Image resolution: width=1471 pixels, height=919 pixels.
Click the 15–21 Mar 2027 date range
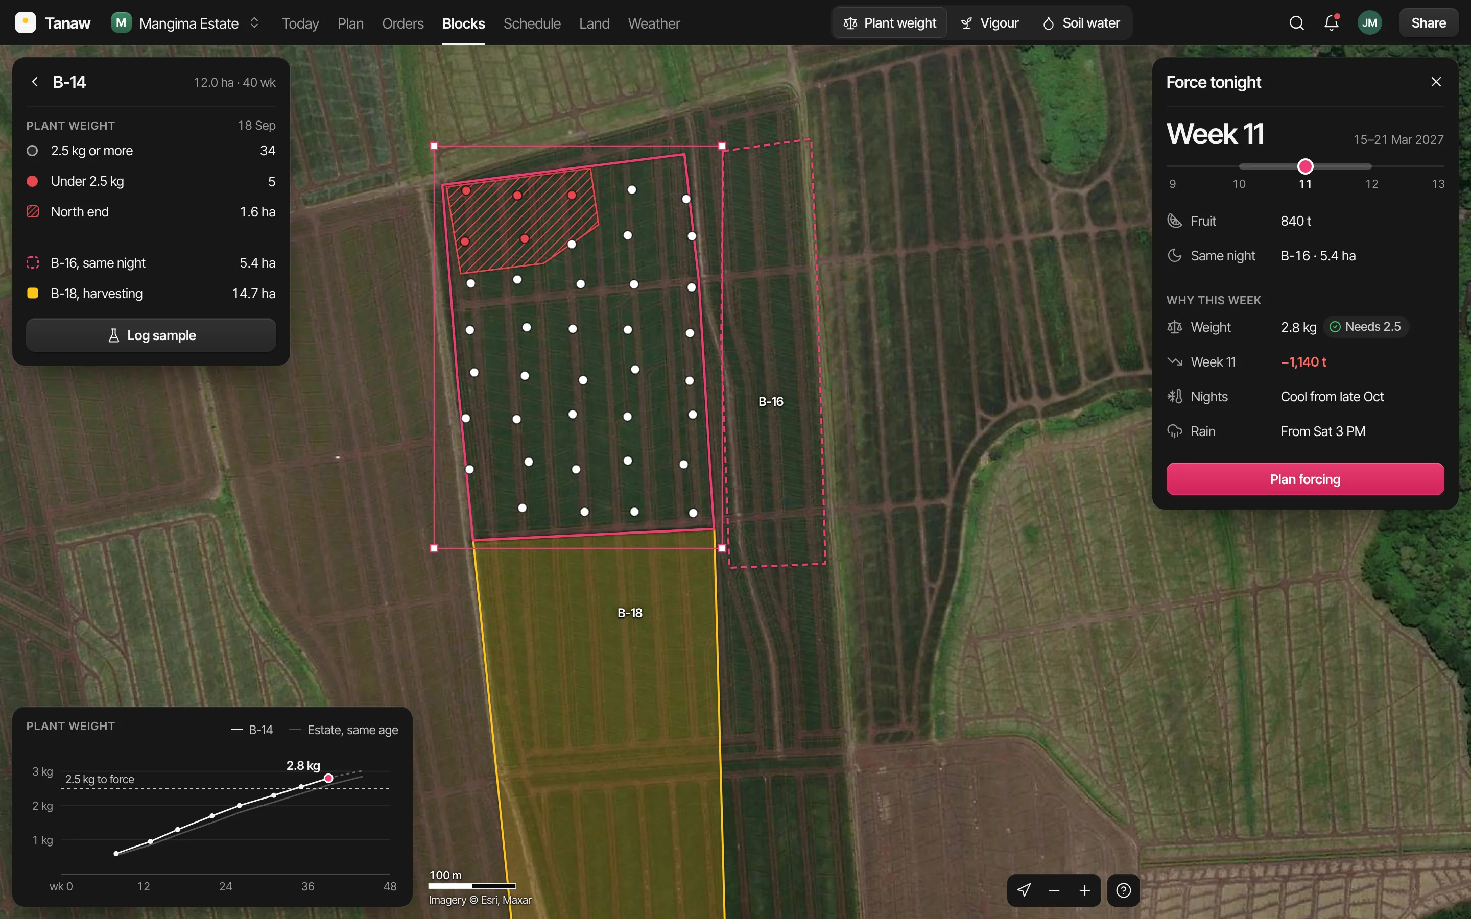(x=1398, y=139)
